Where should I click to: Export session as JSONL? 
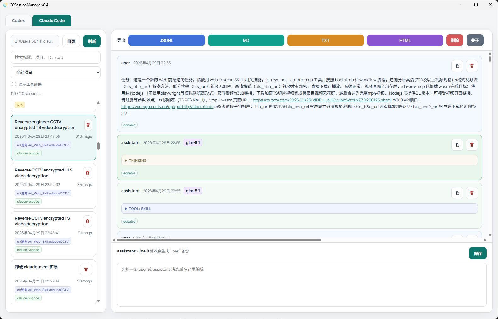pyautogui.click(x=167, y=40)
